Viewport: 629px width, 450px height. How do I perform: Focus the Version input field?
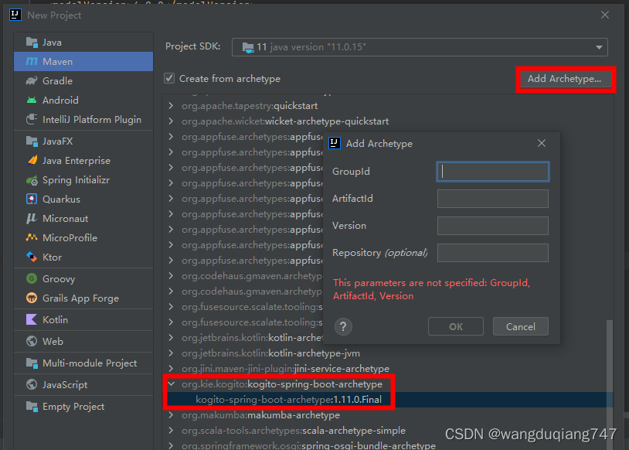pyautogui.click(x=492, y=226)
